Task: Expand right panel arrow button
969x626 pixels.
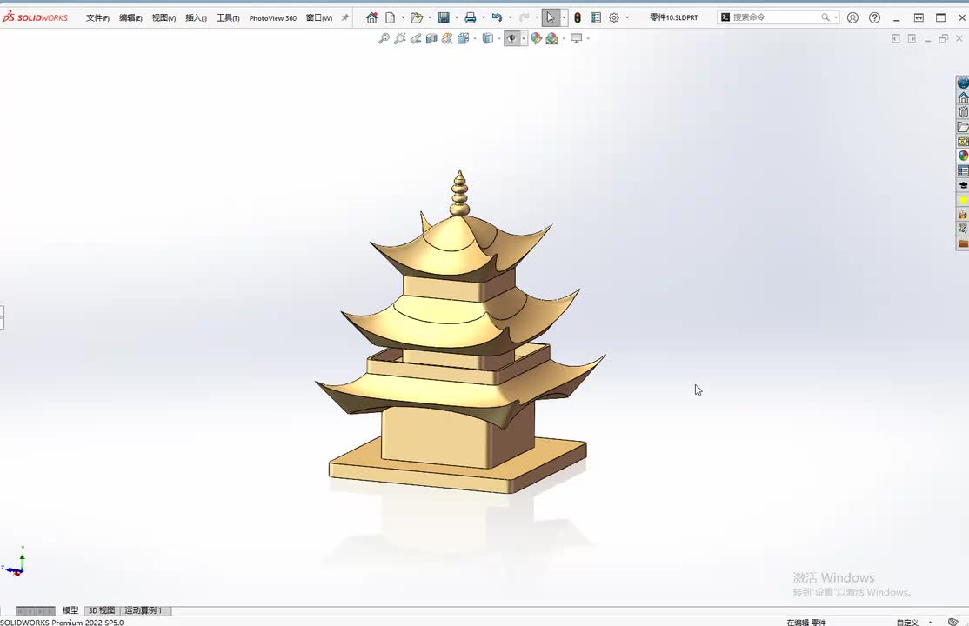Action: click(912, 38)
